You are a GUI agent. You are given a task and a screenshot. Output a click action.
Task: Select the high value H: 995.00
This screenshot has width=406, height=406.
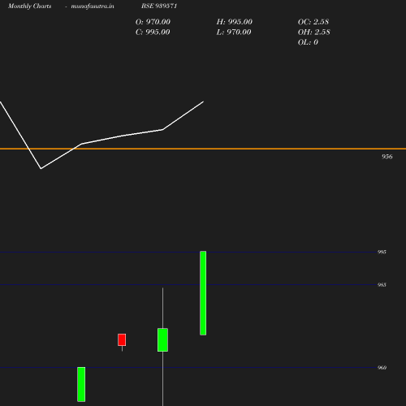pyautogui.click(x=235, y=22)
